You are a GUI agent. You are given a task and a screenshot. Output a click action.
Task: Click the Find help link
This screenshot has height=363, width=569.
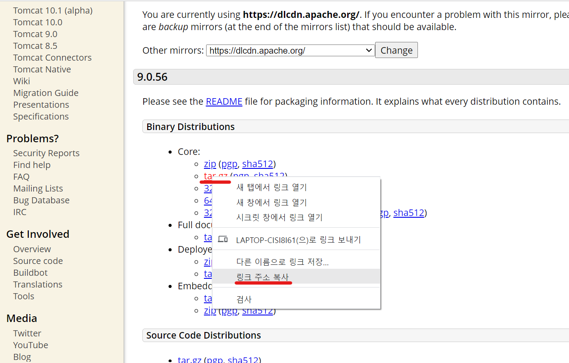(x=32, y=165)
